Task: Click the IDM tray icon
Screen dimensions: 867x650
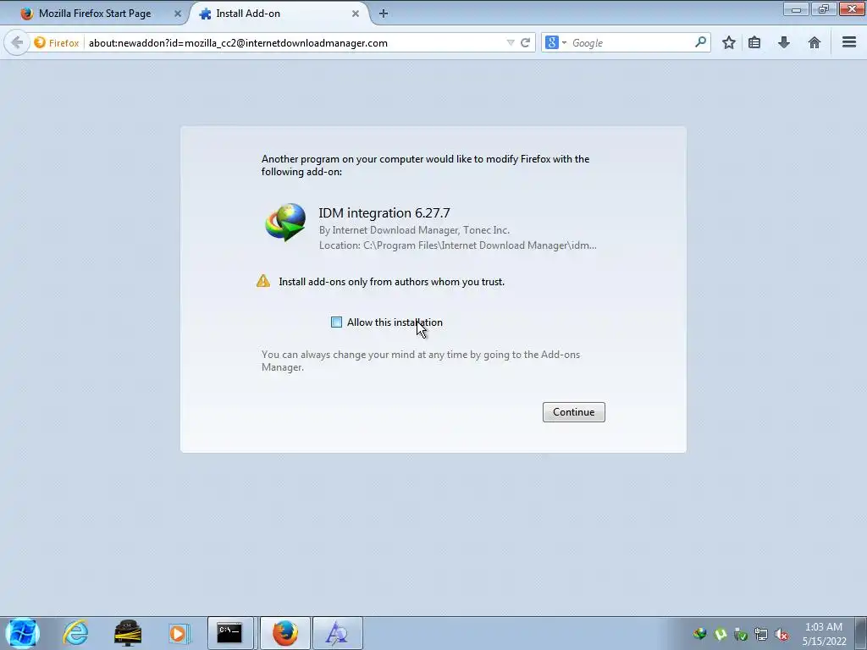Action: (x=700, y=634)
